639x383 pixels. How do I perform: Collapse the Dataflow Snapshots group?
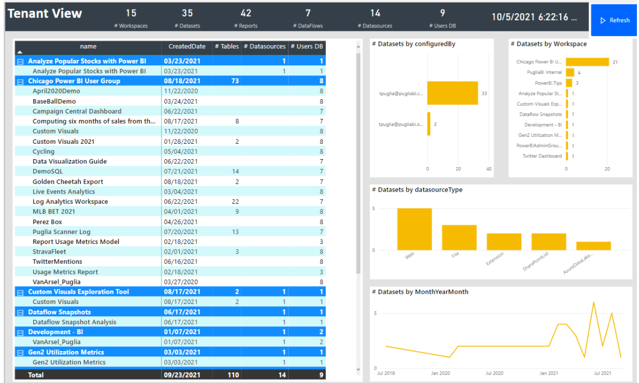pyautogui.click(x=21, y=312)
